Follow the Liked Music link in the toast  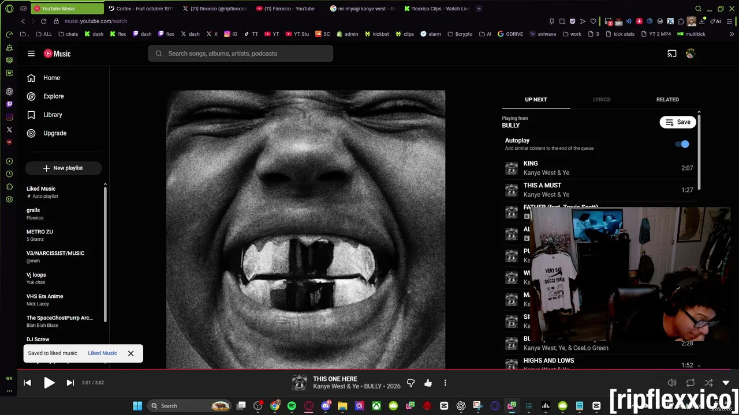pyautogui.click(x=102, y=353)
